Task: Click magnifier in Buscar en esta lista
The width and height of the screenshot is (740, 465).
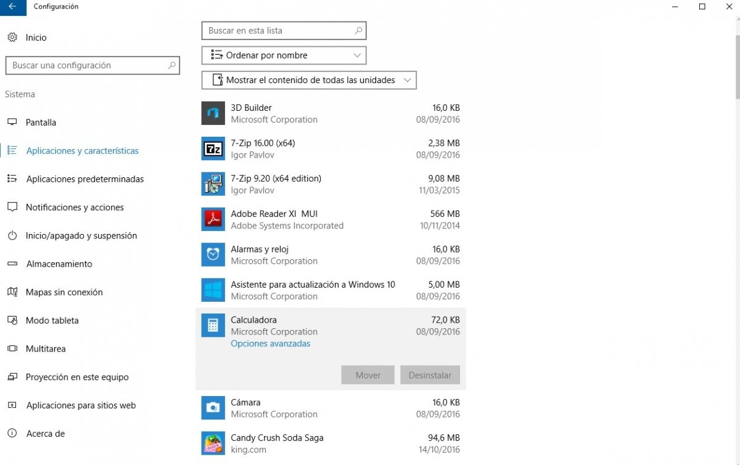Action: [x=358, y=30]
